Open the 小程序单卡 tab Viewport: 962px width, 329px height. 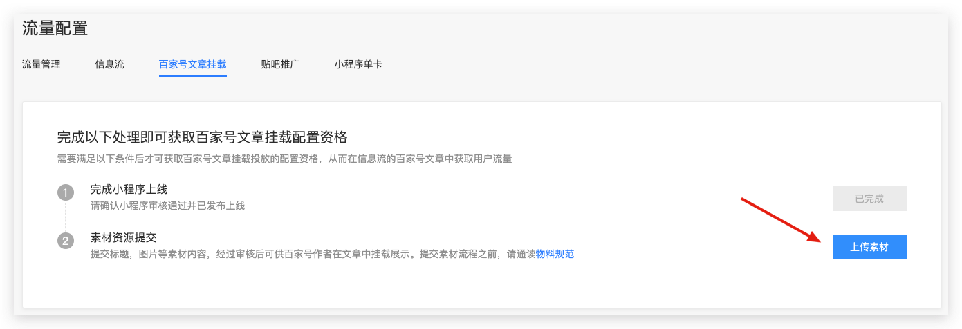pyautogui.click(x=358, y=64)
